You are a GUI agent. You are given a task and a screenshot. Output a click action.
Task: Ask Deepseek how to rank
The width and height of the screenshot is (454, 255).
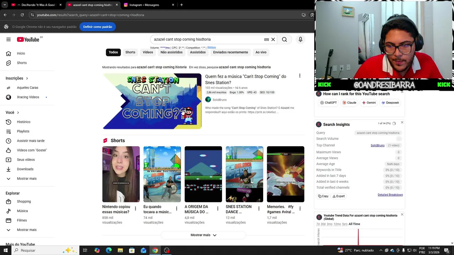390,103
